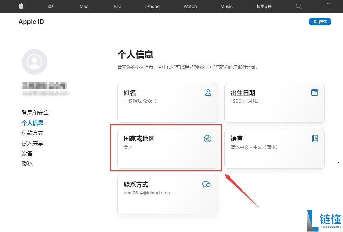Select 个人信息 in the sidebar
343x232 pixels.
pos(32,123)
